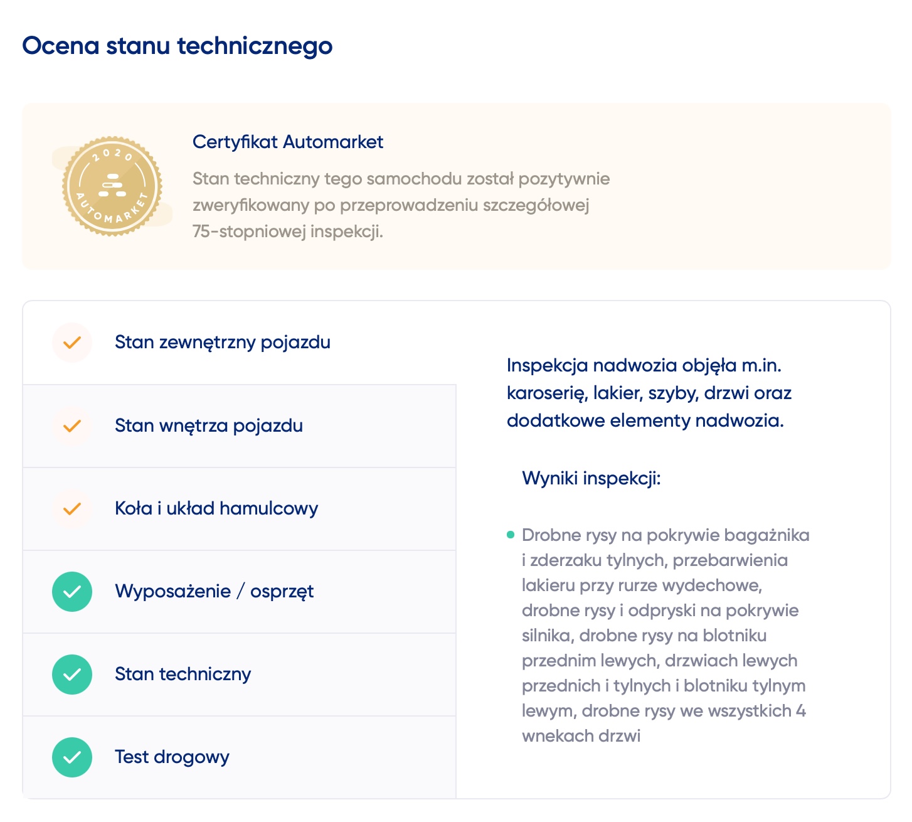The width and height of the screenshot is (912, 822).
Task: Show the Wyposażenie / osprzęt section
Action: (x=240, y=592)
